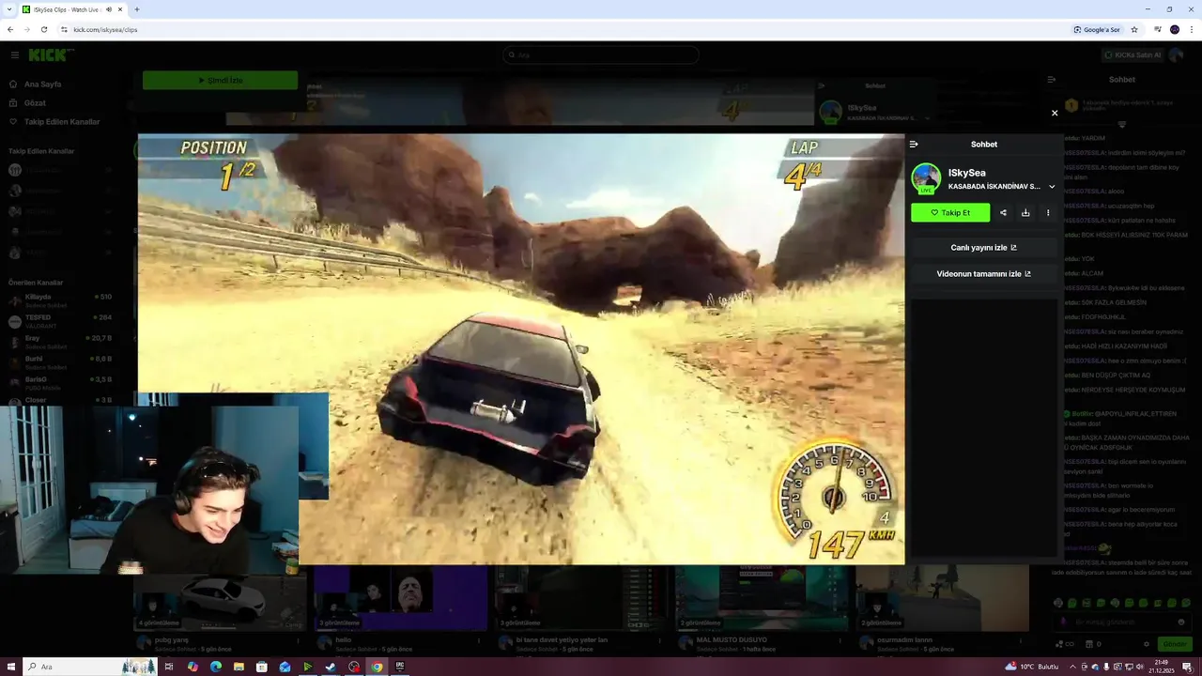The width and height of the screenshot is (1202, 676).
Task: Open the hamburger menu next to KICK logo
Action: point(14,55)
